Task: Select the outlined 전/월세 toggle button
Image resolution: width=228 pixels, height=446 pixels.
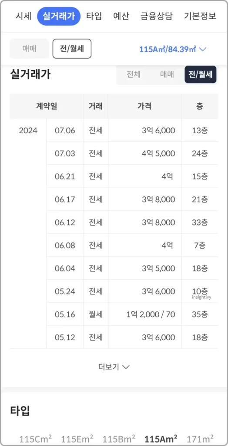Action: point(72,49)
